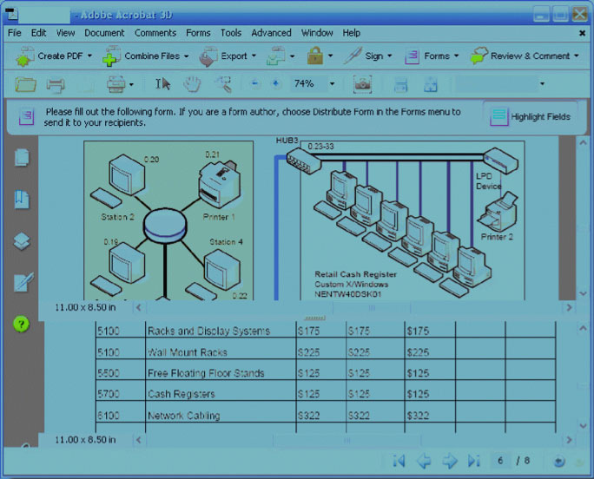
Task: Toggle Highlight Fields in the form bar
Action: tap(531, 116)
